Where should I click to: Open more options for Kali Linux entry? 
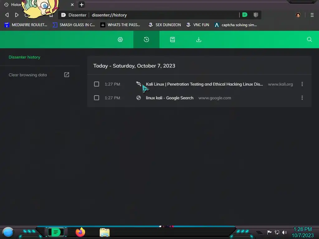tap(302, 84)
